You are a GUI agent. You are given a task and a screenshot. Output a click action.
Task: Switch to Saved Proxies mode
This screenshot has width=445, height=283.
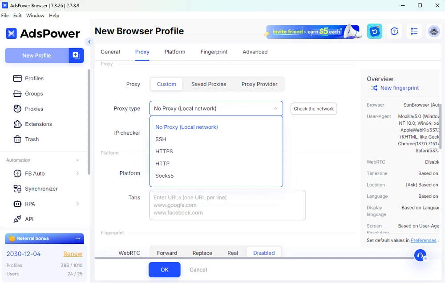tap(209, 84)
